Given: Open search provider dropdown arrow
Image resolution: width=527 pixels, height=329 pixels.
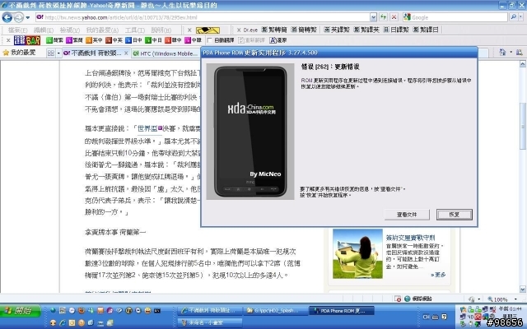Looking at the screenshot, I should [x=521, y=17].
